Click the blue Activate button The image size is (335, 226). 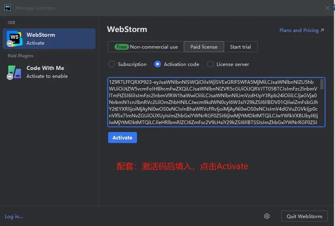tap(122, 137)
